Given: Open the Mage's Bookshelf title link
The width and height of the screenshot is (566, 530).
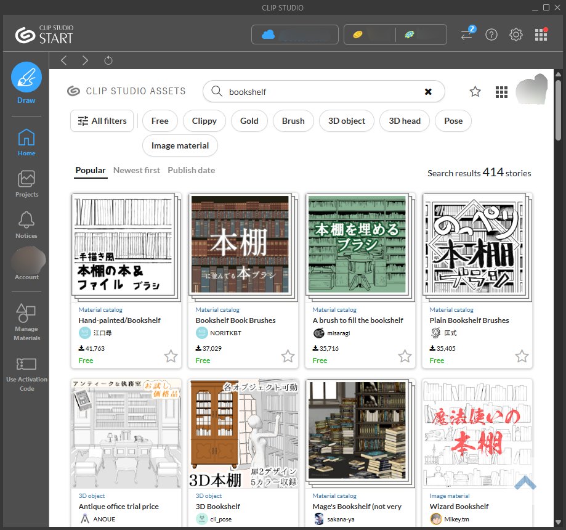Looking at the screenshot, I should click(x=357, y=507).
